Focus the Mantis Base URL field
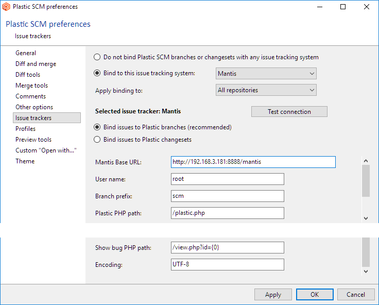 tap(253, 162)
